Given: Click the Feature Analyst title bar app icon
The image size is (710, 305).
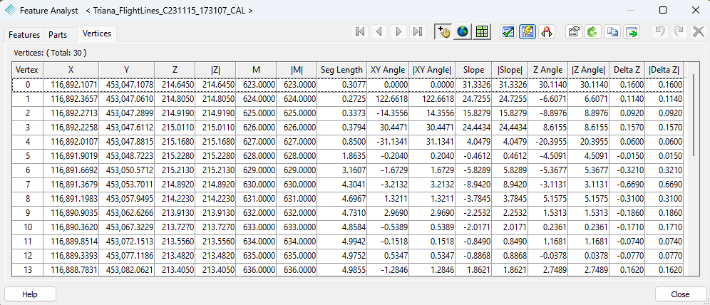Looking at the screenshot, I should pos(10,10).
